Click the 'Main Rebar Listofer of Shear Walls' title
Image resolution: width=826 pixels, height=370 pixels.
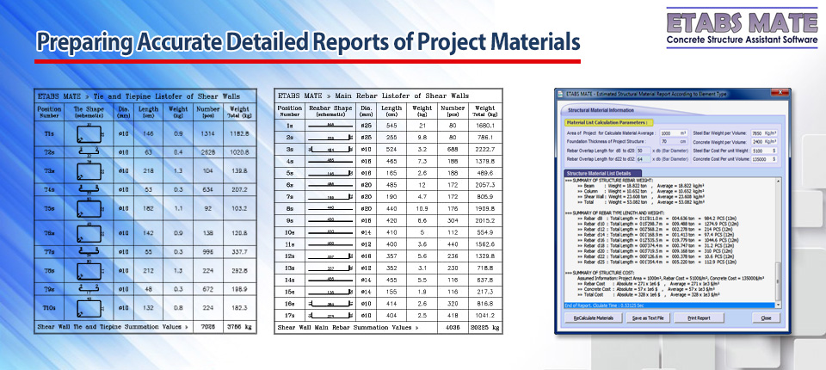(x=402, y=96)
